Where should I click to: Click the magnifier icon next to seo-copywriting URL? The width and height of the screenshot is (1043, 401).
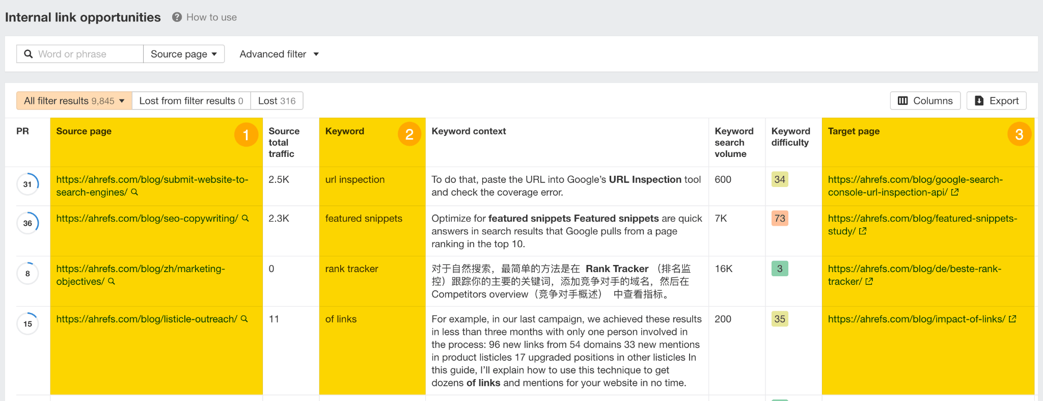coord(245,218)
